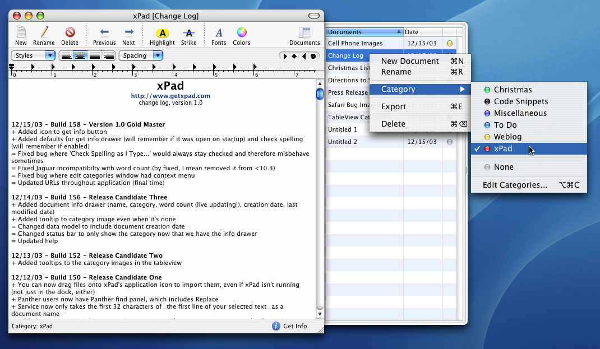Choose Export from context menu
The image size is (600, 349).
click(394, 106)
